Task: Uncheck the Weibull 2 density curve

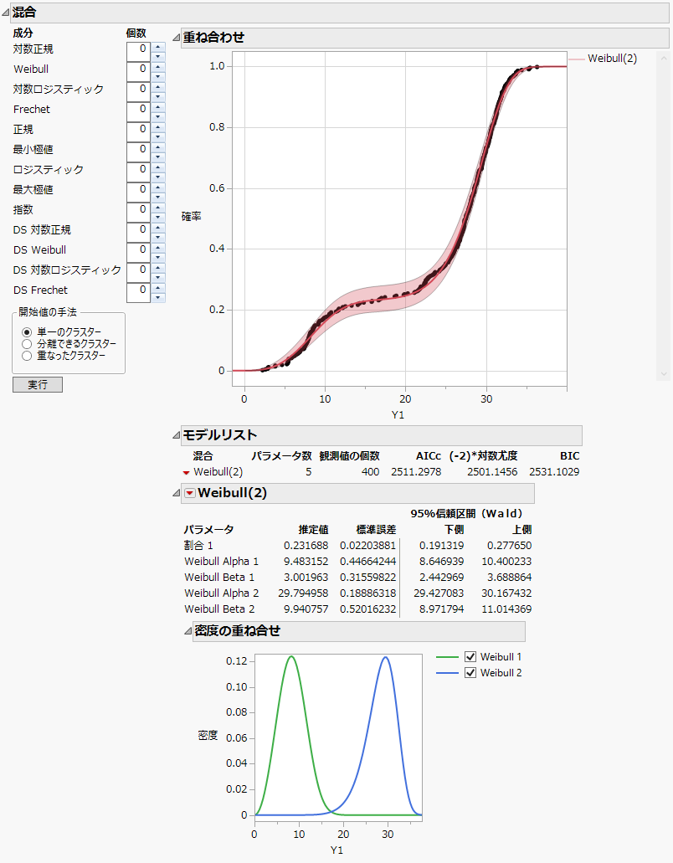Action: click(x=471, y=672)
